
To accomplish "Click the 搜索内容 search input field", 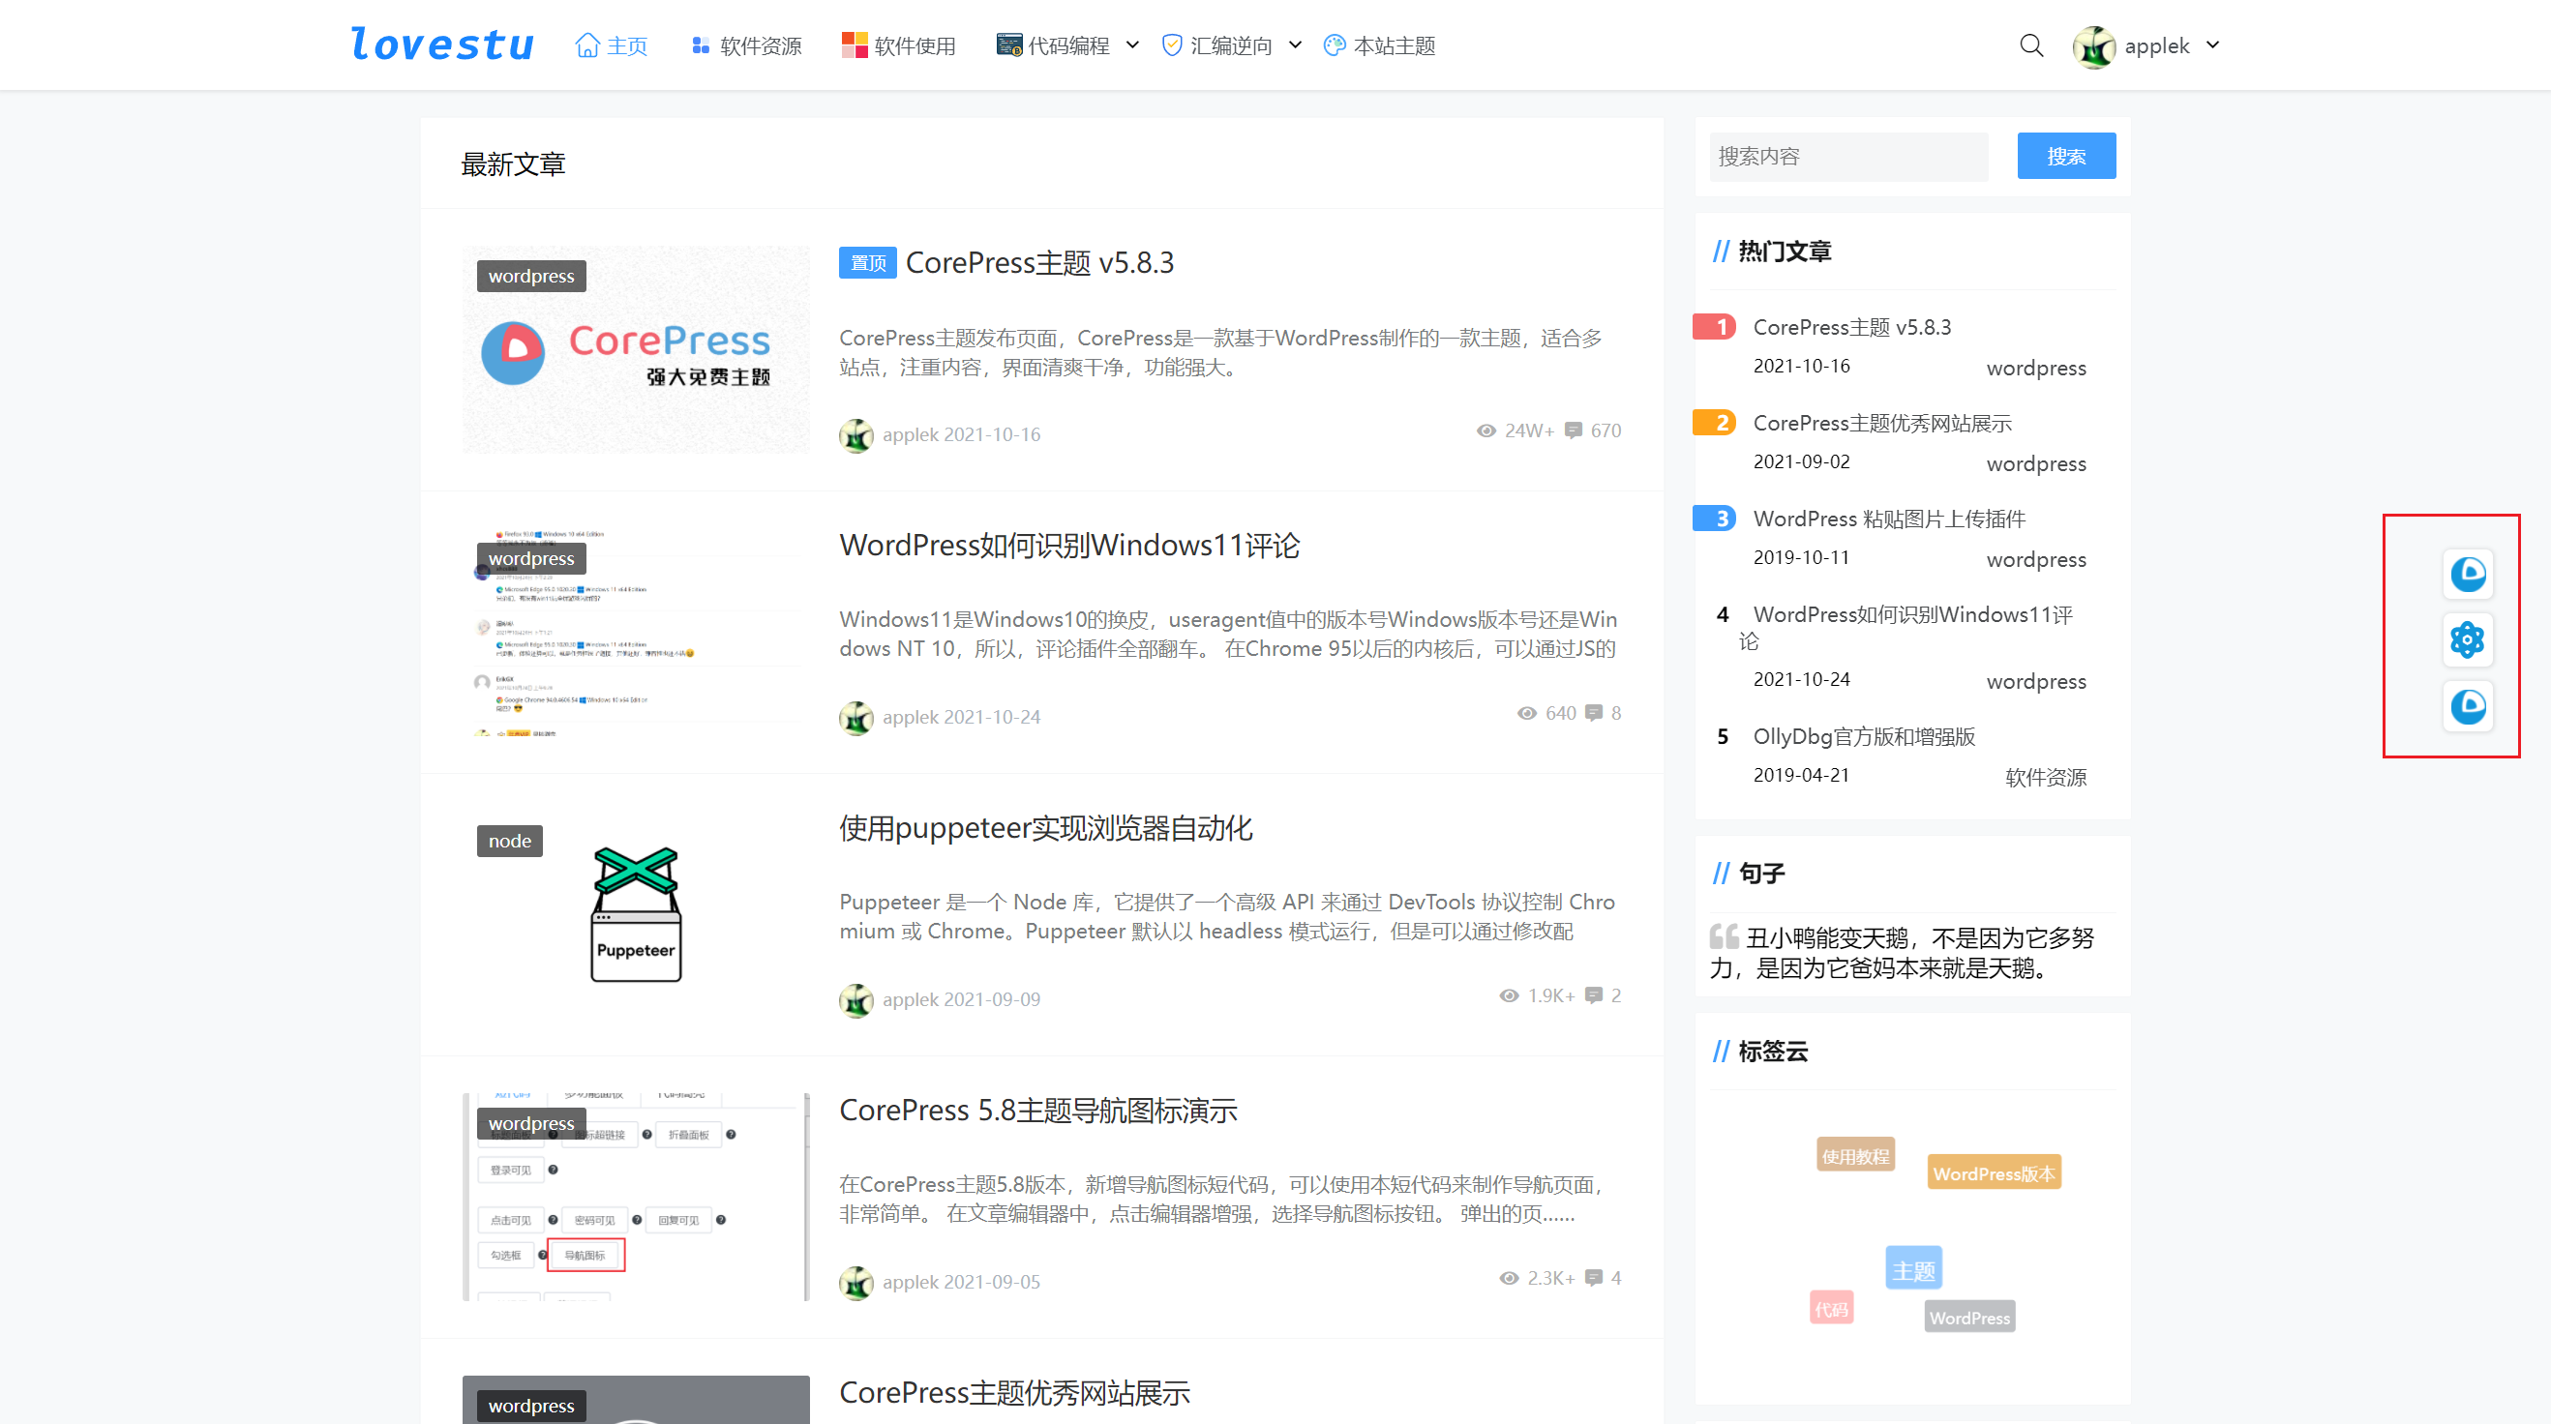I will click(1847, 157).
